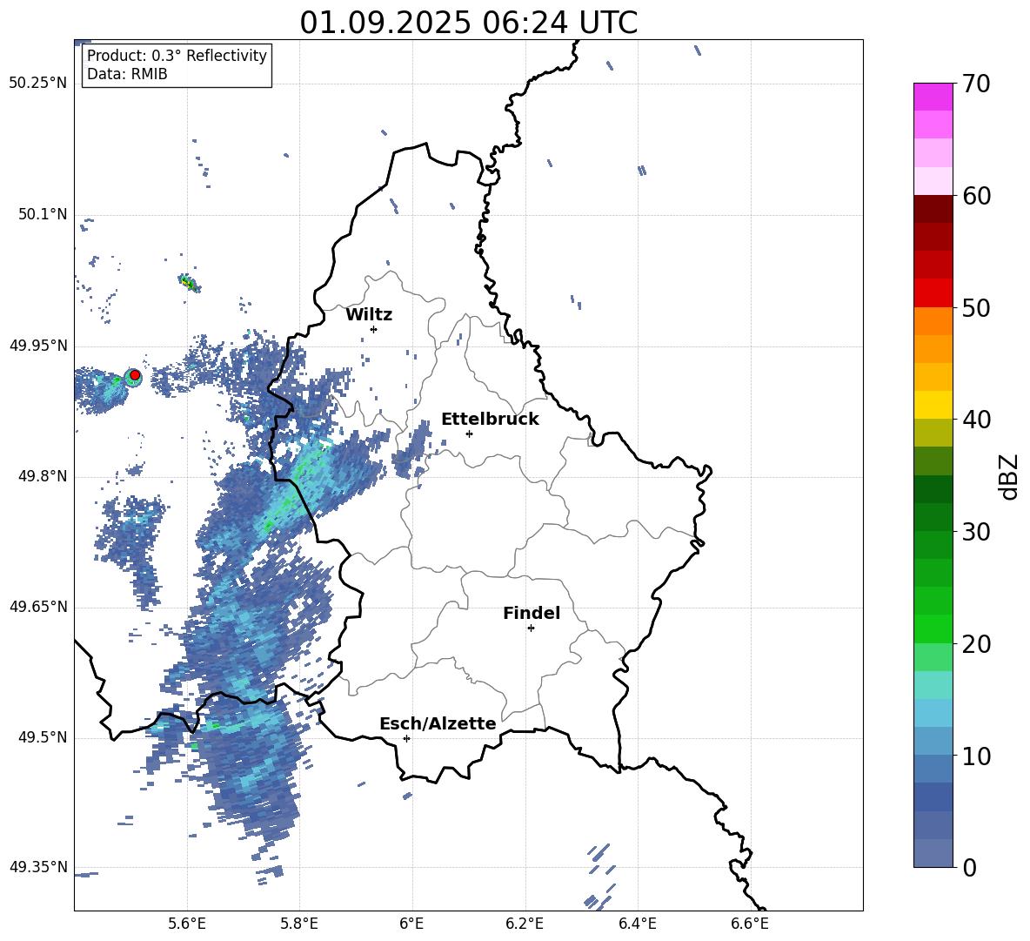
Task: Click the Wiltz city label
Action: [x=369, y=315]
